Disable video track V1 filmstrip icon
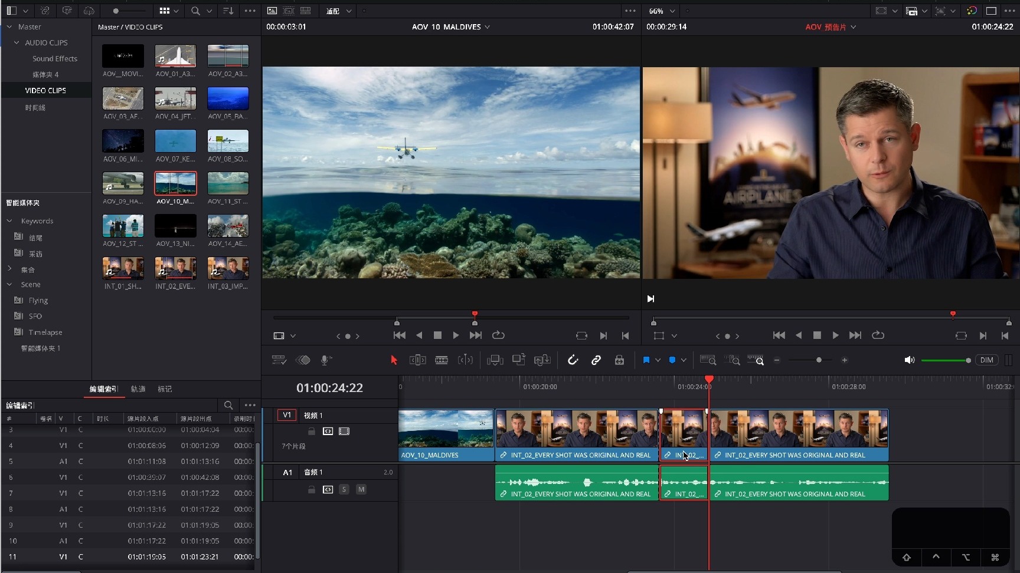1020x573 pixels. (344, 432)
